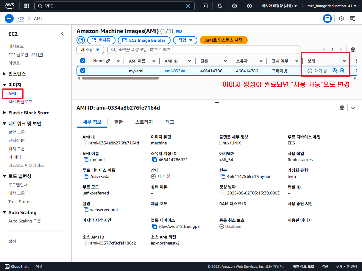Click the split panel resize handle
The image size is (362, 271).
pyautogui.click(x=217, y=102)
